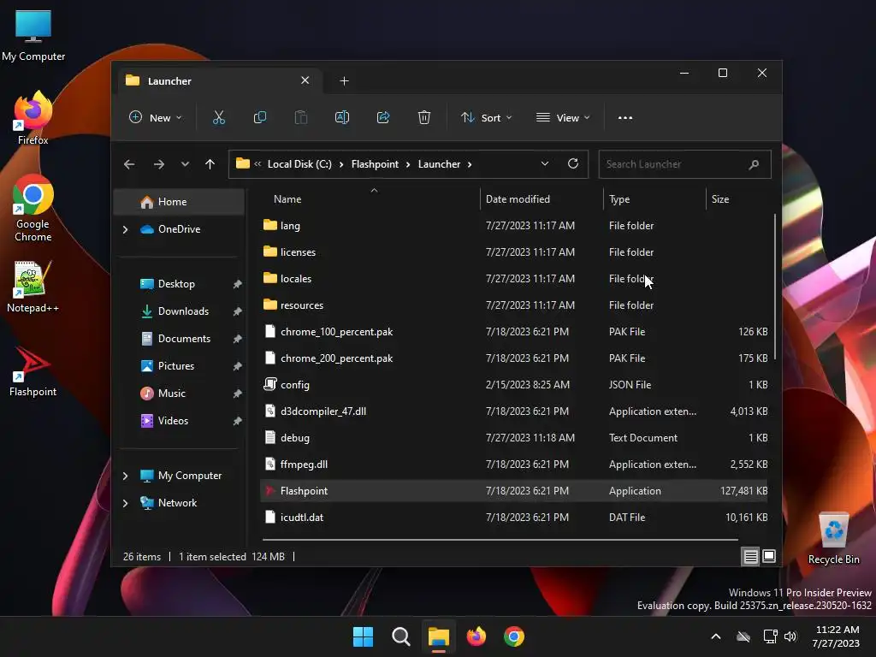
Task: Click Local Disk (C:) breadcrumb
Action: 299,164
